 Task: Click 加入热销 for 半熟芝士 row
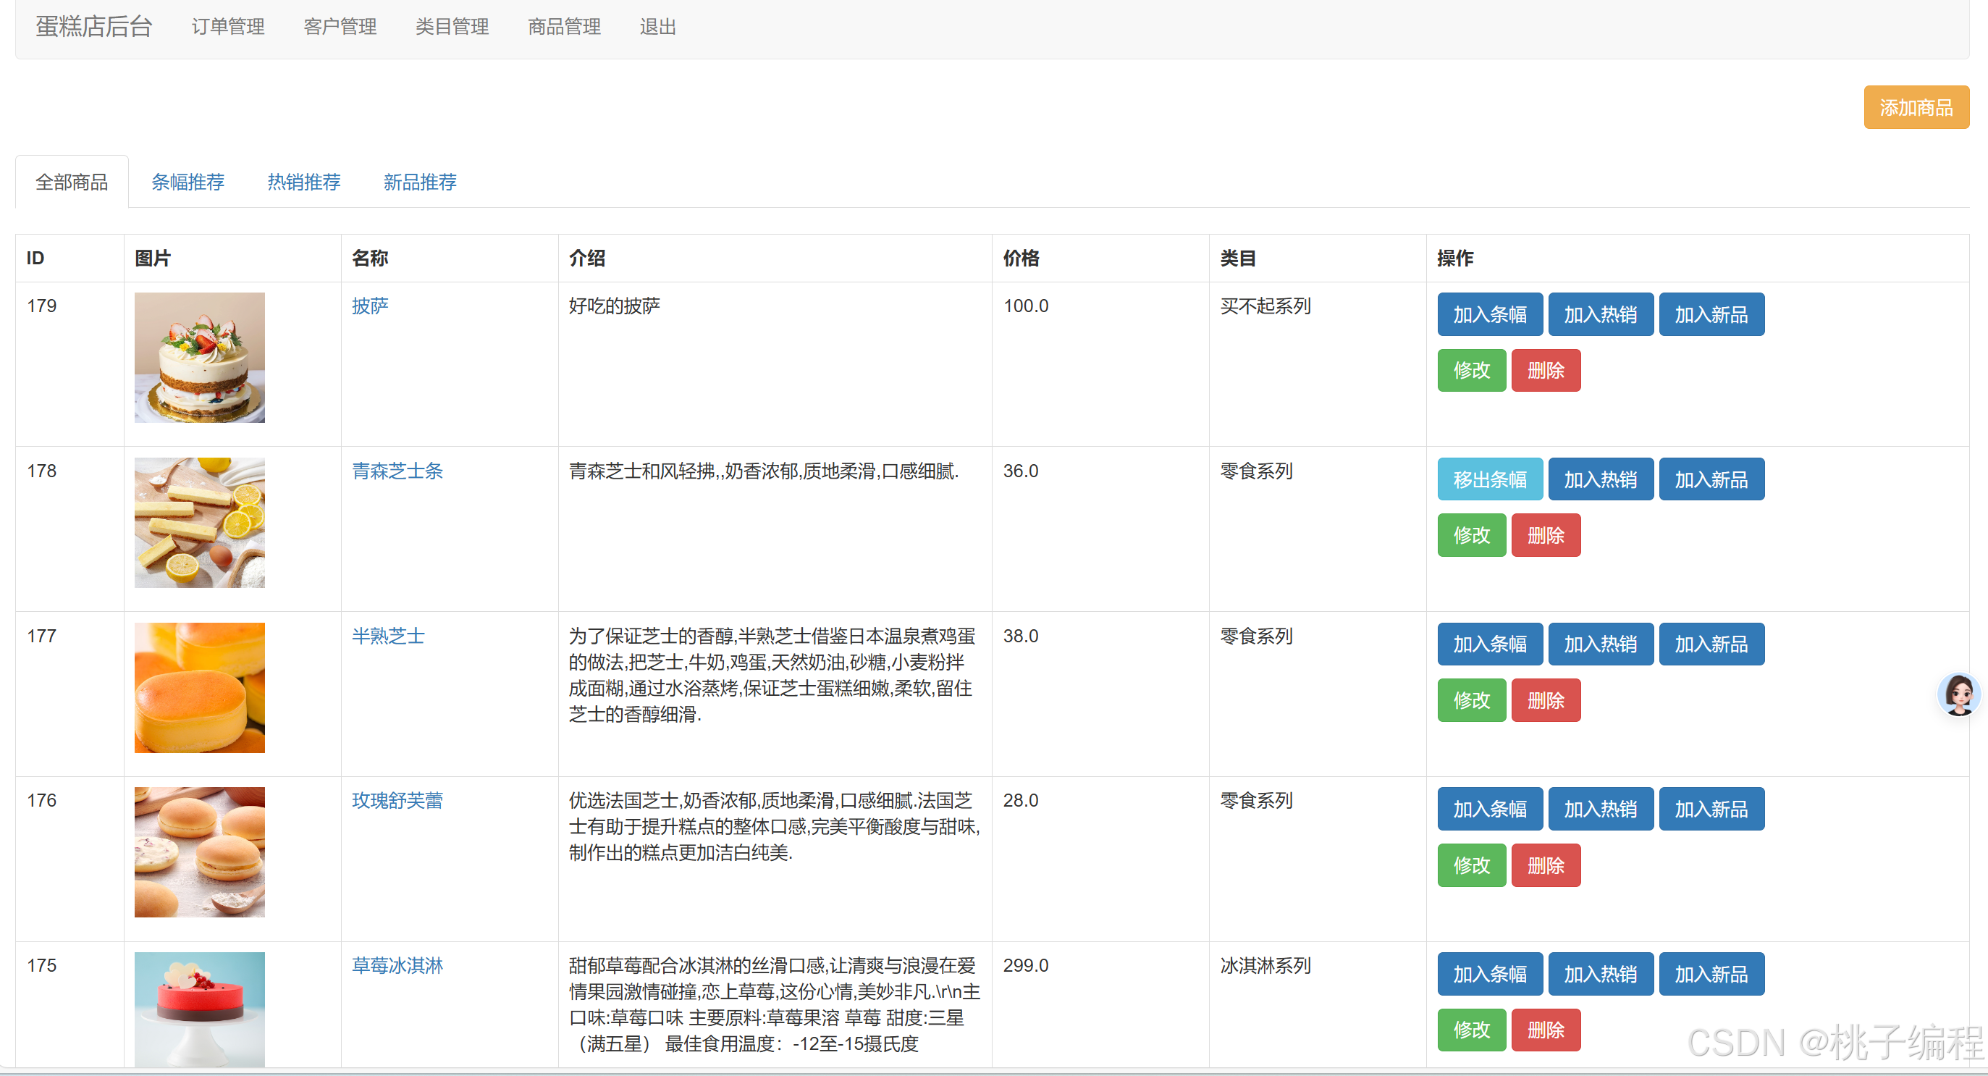click(x=1600, y=644)
